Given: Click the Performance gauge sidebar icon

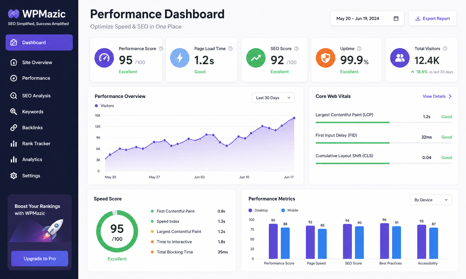Looking at the screenshot, I should (x=14, y=78).
